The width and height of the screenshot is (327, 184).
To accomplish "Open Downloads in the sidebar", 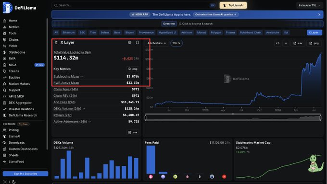I will pyautogui.click(x=14, y=143).
